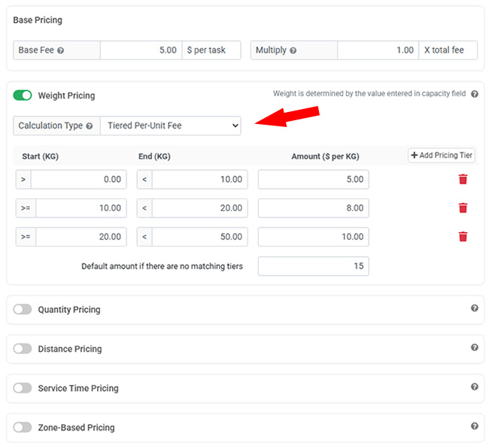Screen dimensions: 489x445
Task: Open the Calculation Type help tooltip icon
Action: click(90, 126)
